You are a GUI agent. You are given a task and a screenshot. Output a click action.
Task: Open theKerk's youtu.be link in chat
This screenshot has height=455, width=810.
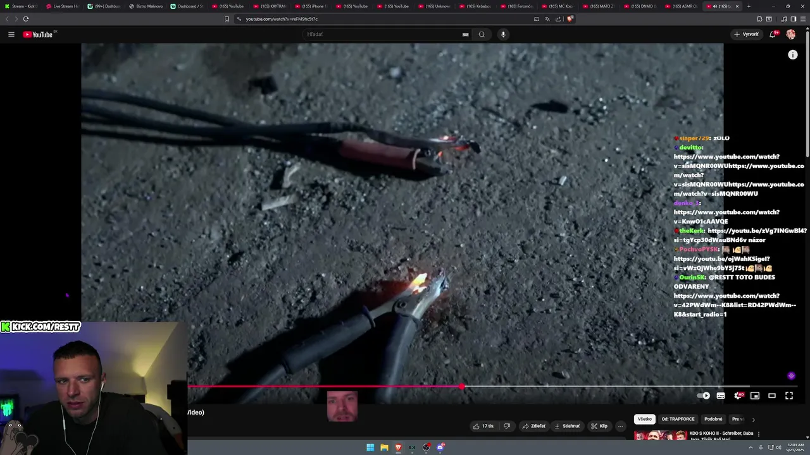tap(740, 235)
